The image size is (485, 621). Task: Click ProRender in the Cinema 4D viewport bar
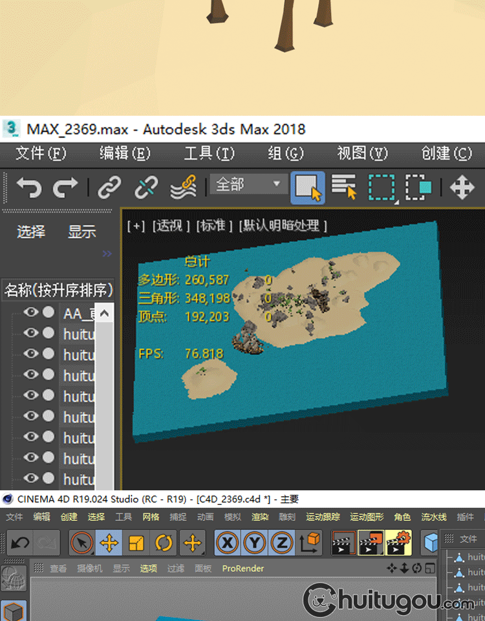243,568
